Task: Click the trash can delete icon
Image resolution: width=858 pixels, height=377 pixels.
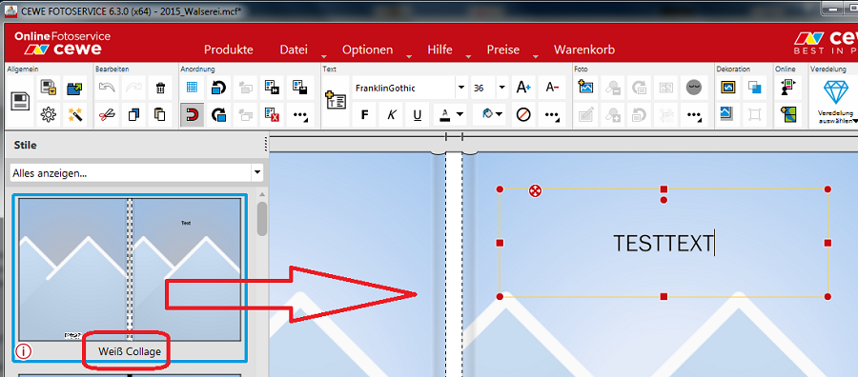Action: [160, 88]
